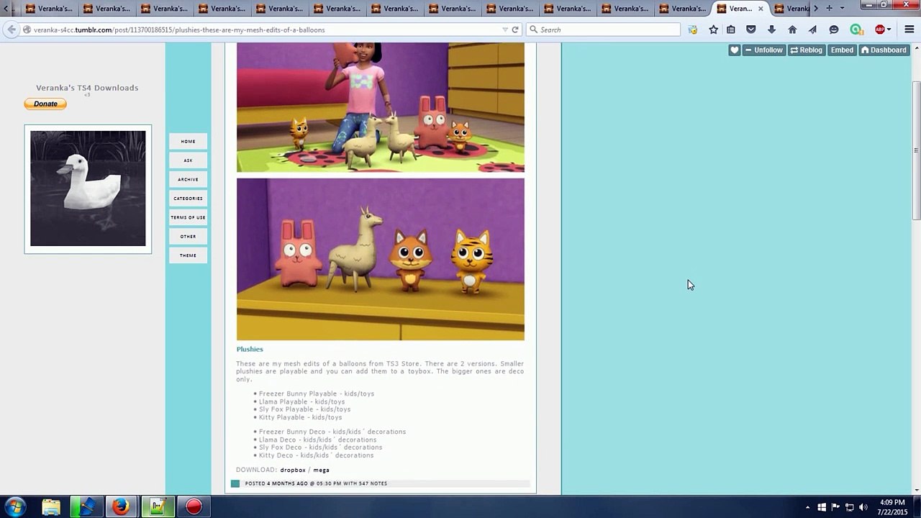Close the active Veranka tab
The image size is (921, 518).
pos(761,9)
